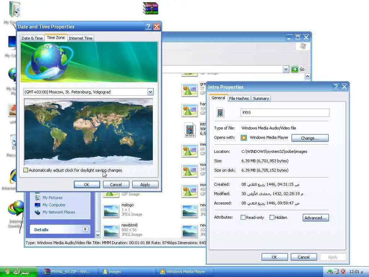
Task: Enable the Read-only attribute
Action: (x=243, y=217)
